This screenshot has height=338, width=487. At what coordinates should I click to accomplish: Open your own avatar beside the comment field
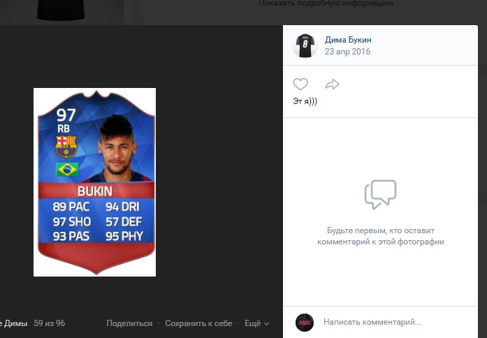(305, 323)
